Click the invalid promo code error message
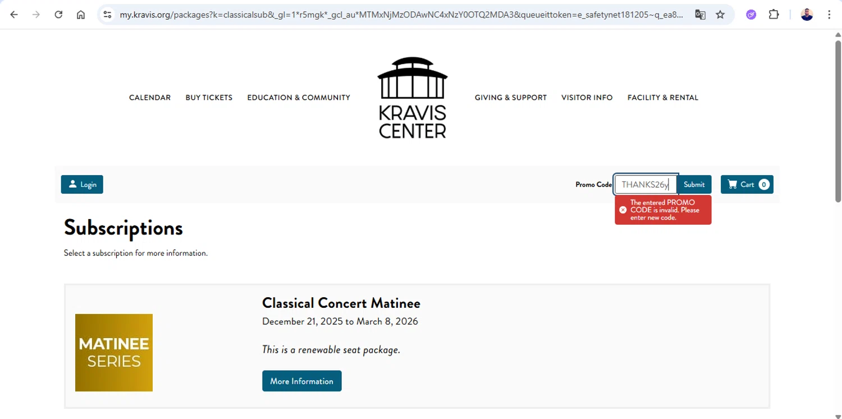 [x=663, y=210]
